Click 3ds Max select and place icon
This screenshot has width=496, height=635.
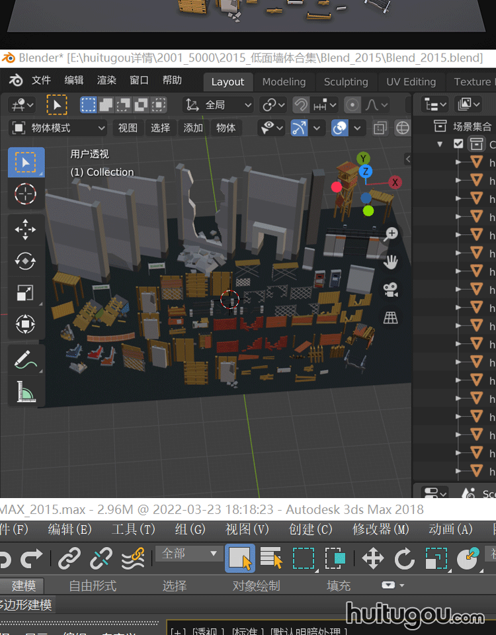(x=468, y=558)
